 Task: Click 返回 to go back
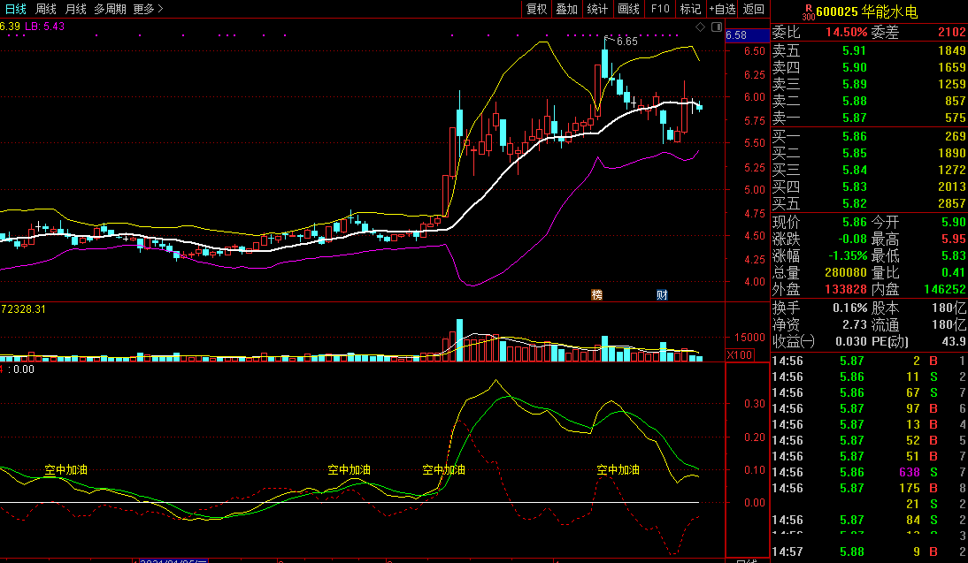pyautogui.click(x=754, y=9)
